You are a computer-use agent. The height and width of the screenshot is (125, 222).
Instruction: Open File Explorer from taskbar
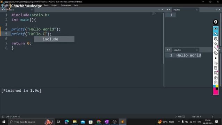(x=75, y=122)
